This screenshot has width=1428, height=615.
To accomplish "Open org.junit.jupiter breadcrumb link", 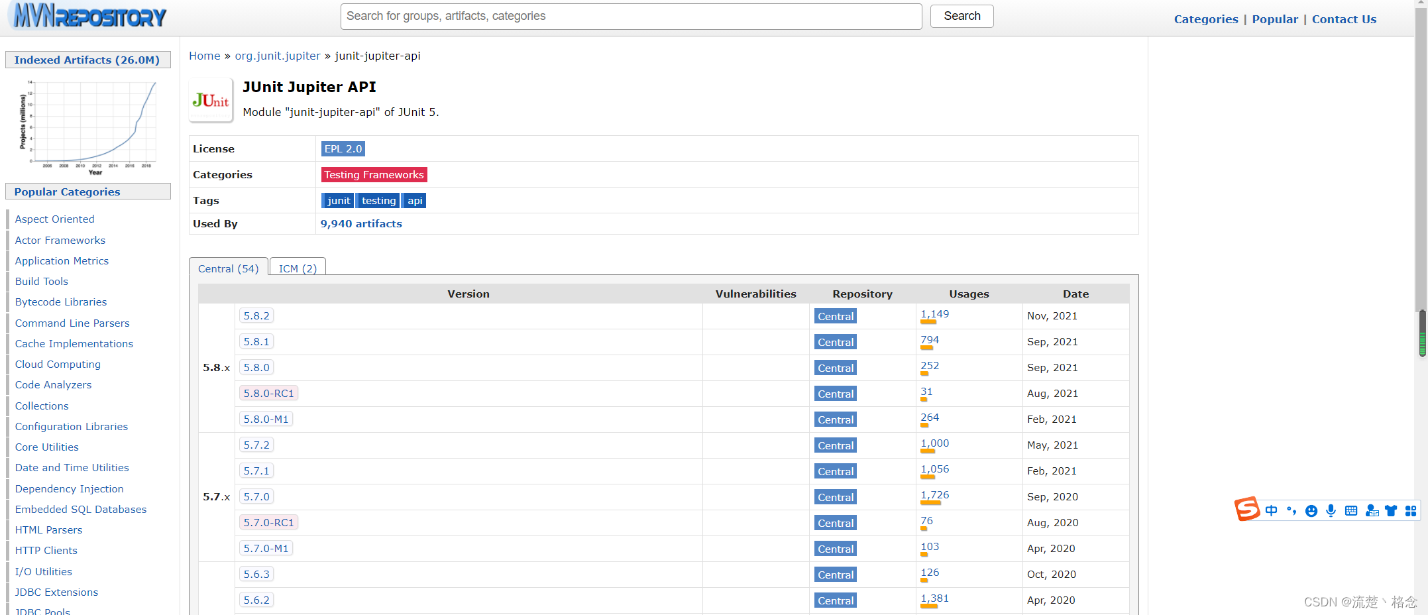I will point(278,56).
